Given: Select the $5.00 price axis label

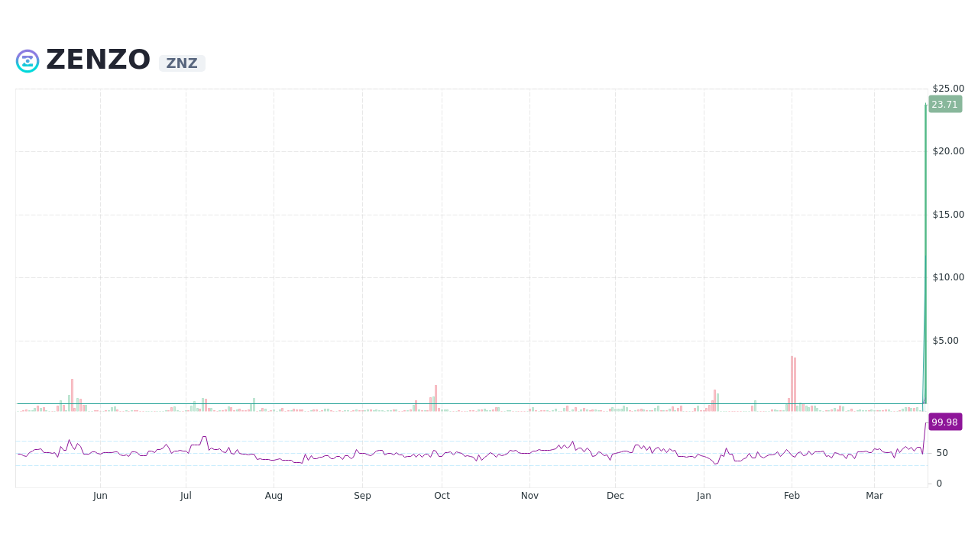Looking at the screenshot, I should (x=947, y=341).
